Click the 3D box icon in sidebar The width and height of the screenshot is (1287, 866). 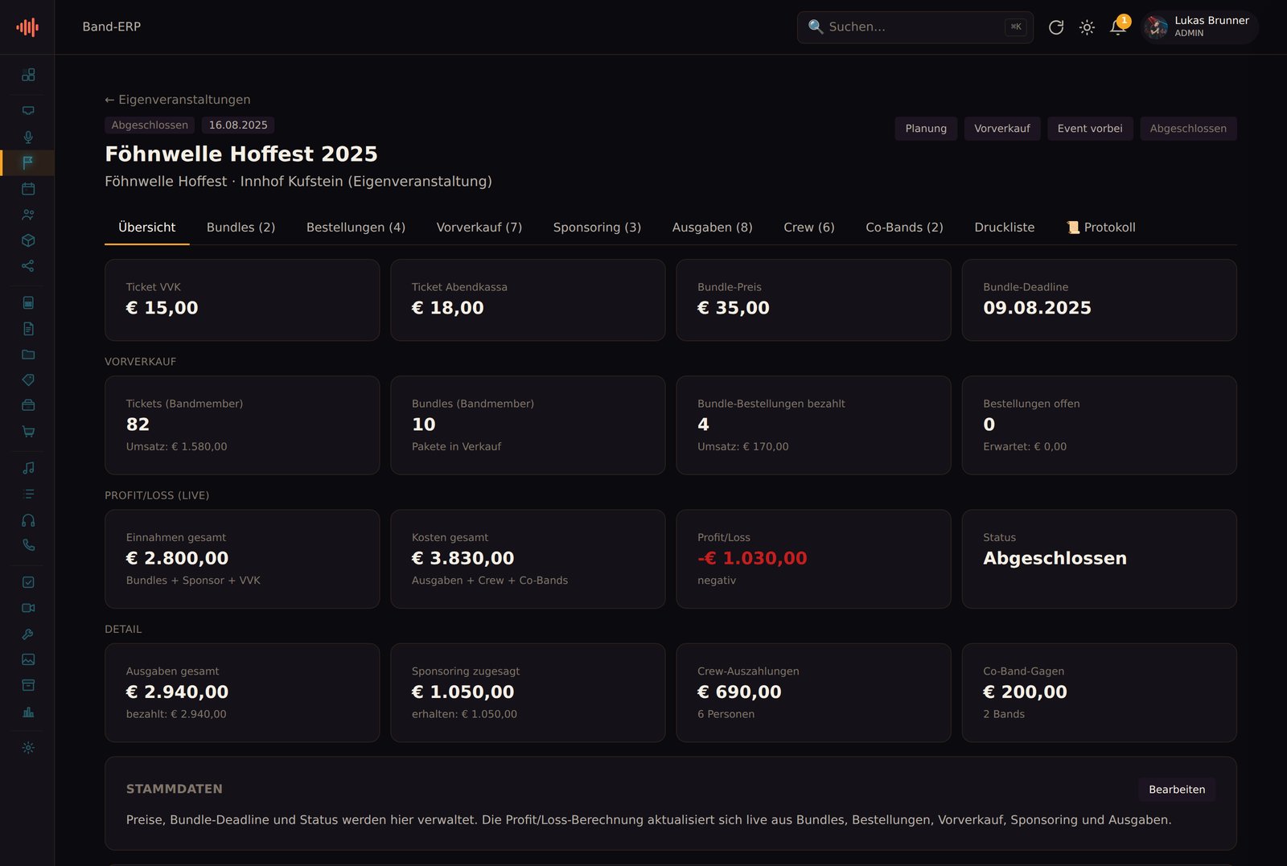point(28,240)
